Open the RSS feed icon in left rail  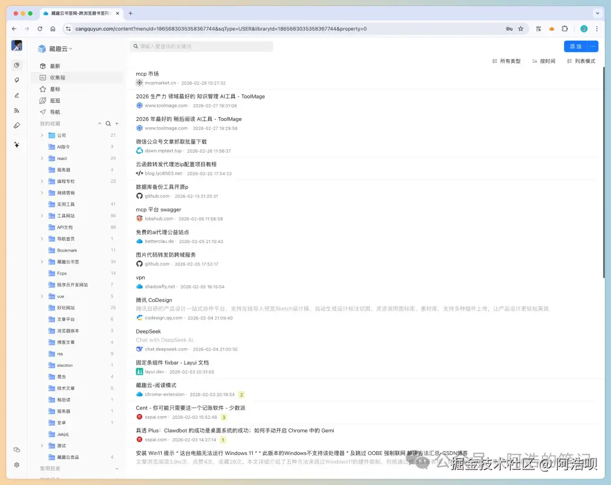pos(16,111)
